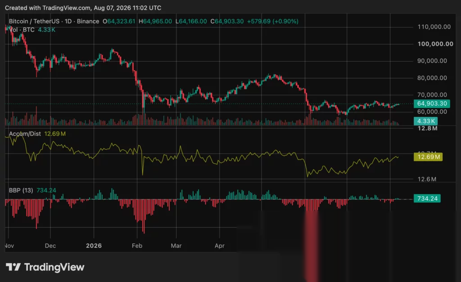Click the Accum/Dist indicator label

click(x=25, y=134)
